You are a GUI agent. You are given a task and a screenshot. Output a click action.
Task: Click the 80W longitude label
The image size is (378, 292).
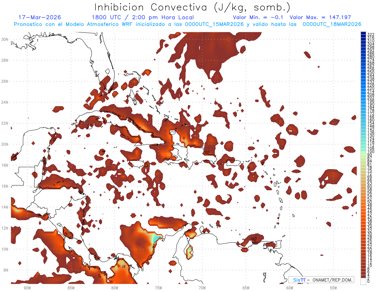click(115, 288)
